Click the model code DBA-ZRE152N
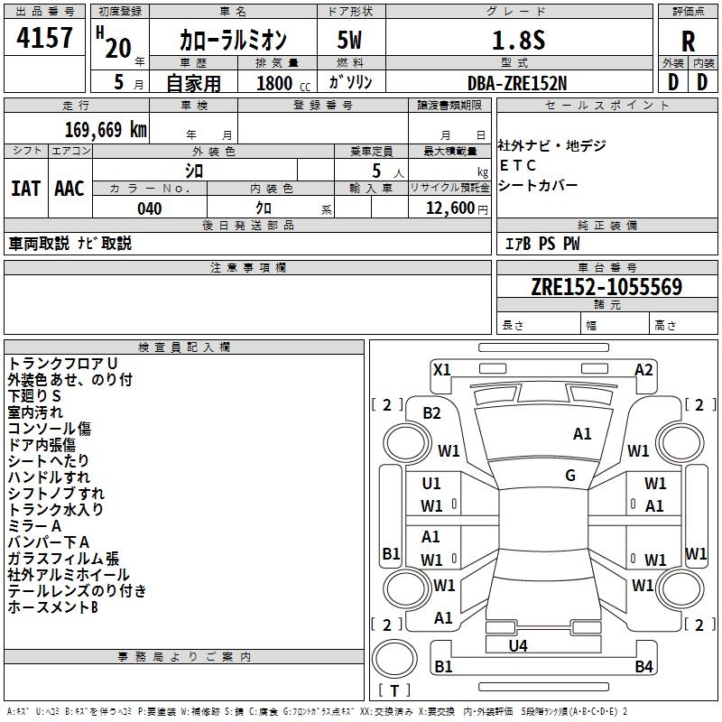 pyautogui.click(x=517, y=83)
